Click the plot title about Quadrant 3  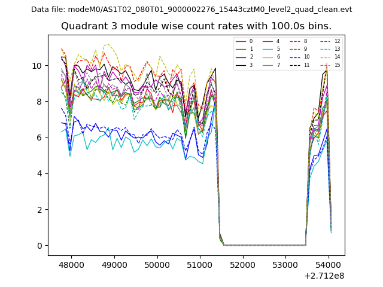[196, 26]
